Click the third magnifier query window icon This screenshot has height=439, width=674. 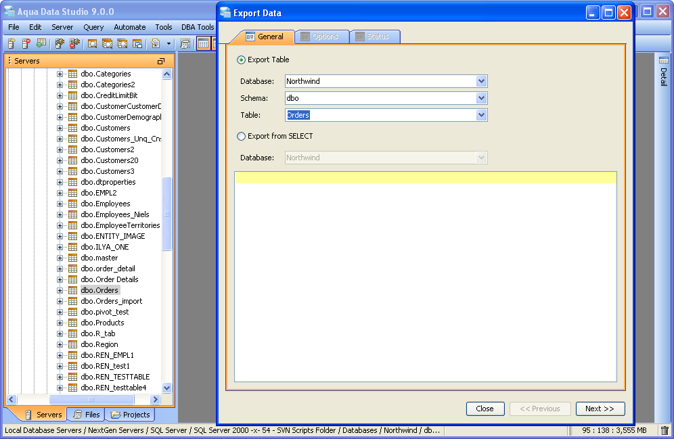[122, 43]
